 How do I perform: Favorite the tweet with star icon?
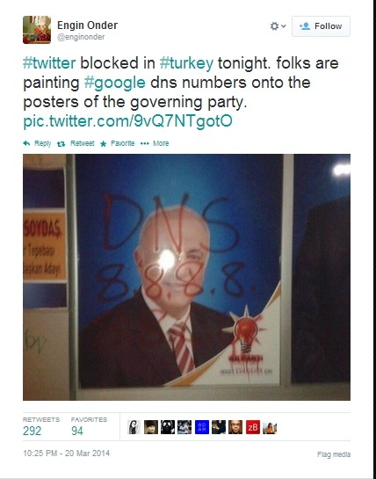tap(104, 143)
